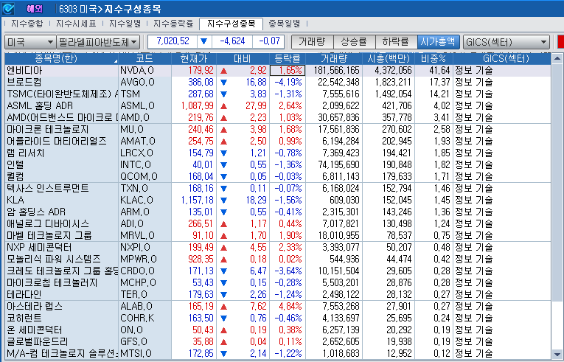Select the 엔비디아 row name
This screenshot has height=362, width=564.
pos(24,71)
